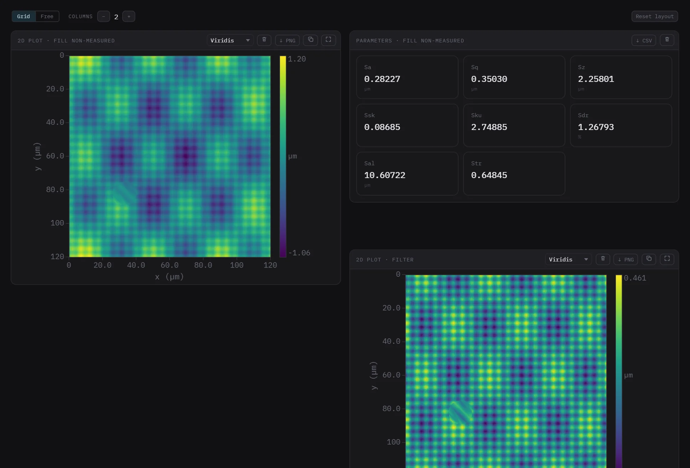Screen dimensions: 690x468
Task: Select the Sdr value 1.26793
Action: tap(596, 127)
